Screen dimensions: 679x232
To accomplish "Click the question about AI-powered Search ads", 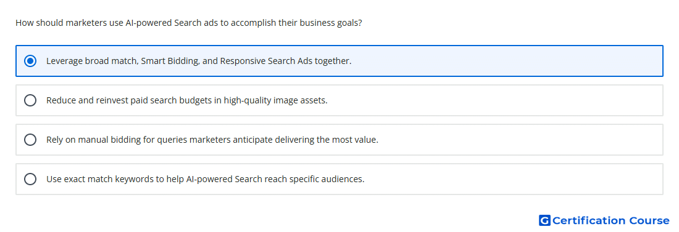I will 189,23.
